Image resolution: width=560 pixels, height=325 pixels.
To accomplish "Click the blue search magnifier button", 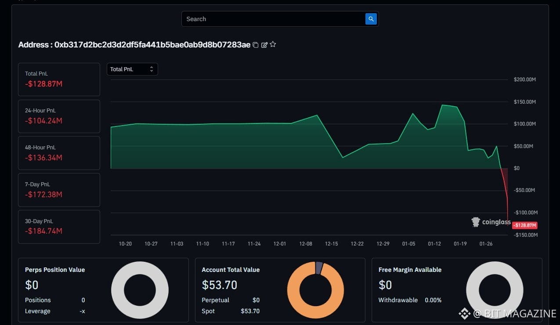I will 371,19.
